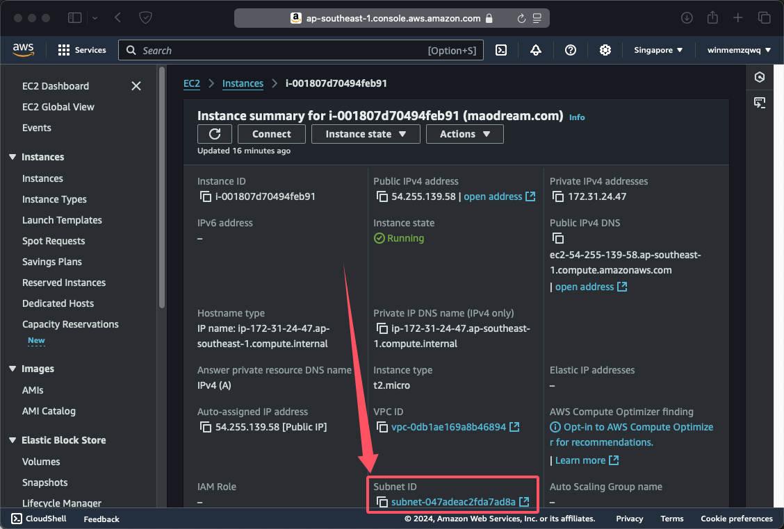Click the Safari address bar URL
Viewport: 784px width, 529px height.
click(393, 19)
